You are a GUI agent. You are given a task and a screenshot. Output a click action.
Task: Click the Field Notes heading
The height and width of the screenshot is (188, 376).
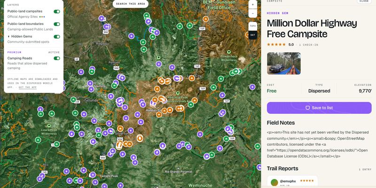(x=281, y=123)
